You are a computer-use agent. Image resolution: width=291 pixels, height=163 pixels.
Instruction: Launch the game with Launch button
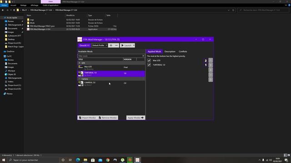(126, 45)
